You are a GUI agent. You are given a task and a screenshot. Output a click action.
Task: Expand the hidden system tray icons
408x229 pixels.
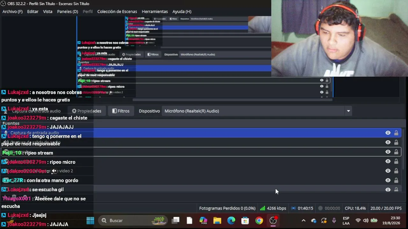tap(303, 220)
